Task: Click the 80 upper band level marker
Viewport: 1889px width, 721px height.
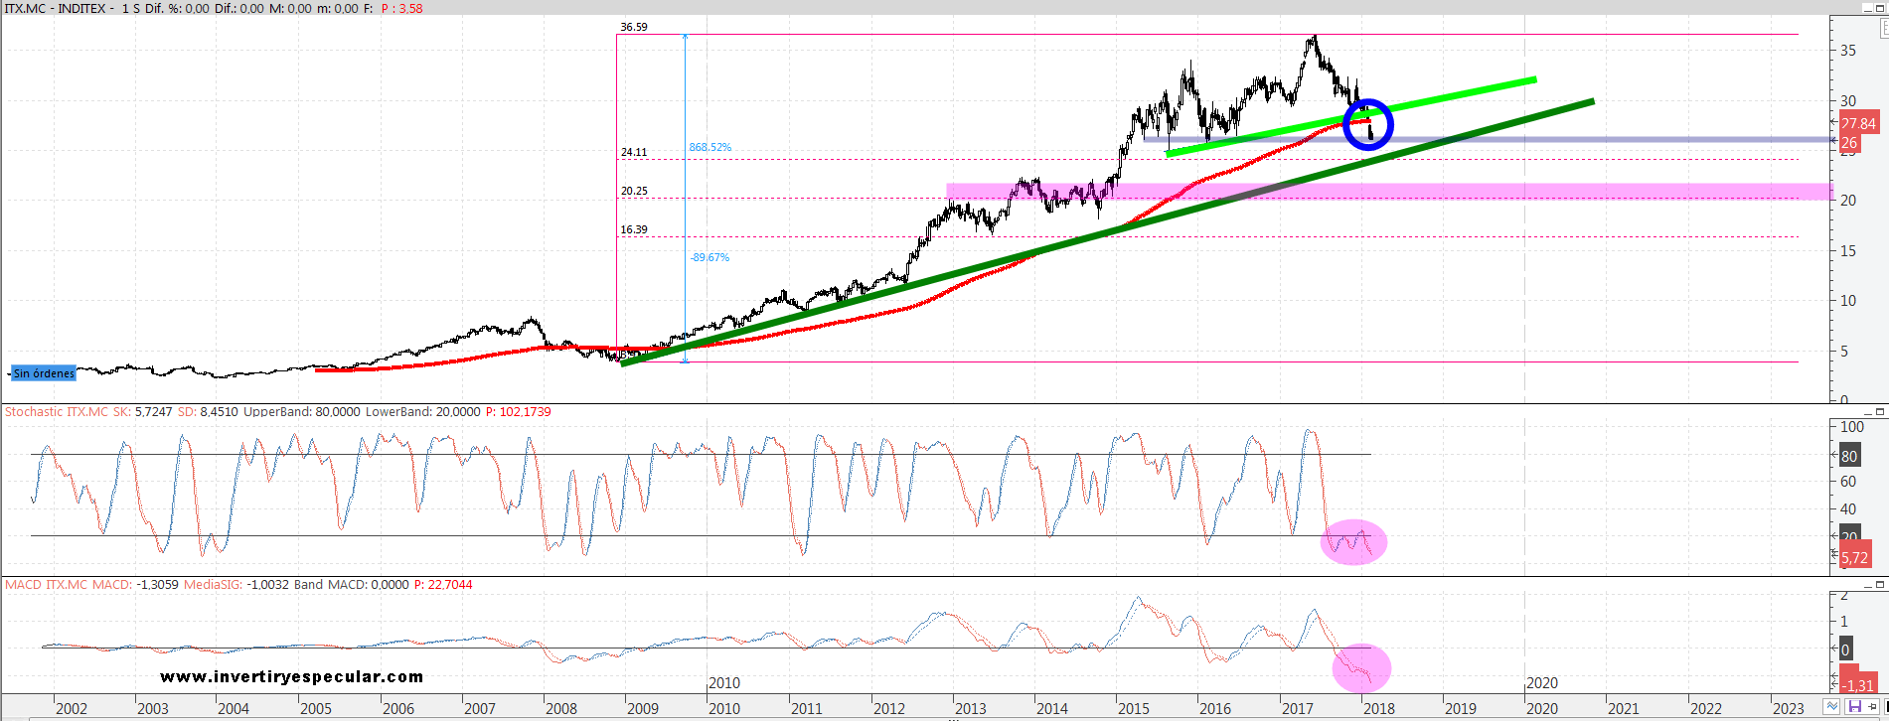Action: 1848,457
